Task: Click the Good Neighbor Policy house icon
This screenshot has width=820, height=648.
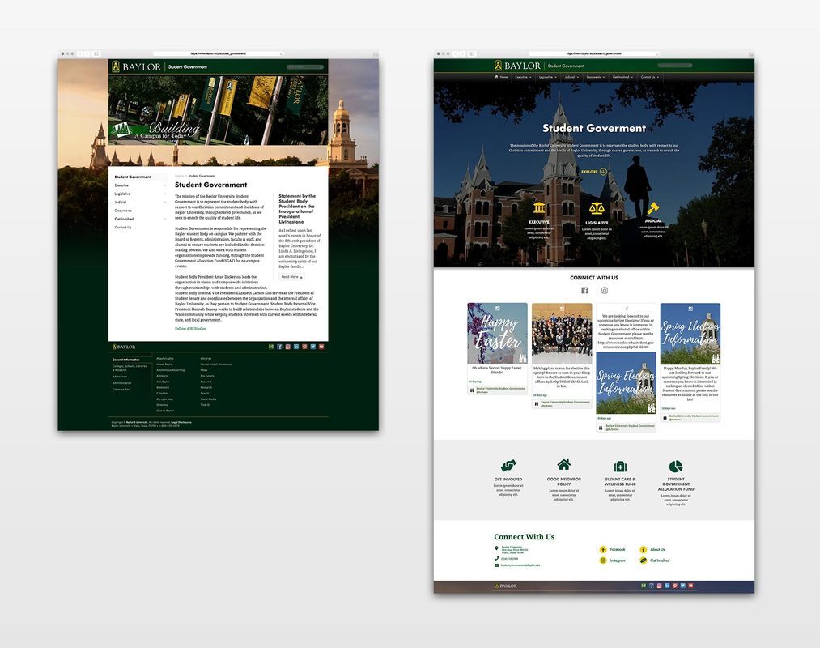Action: coord(563,465)
